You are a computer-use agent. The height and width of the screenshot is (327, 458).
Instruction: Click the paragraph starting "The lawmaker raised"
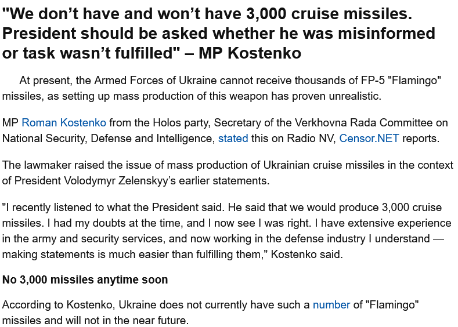[228, 173]
